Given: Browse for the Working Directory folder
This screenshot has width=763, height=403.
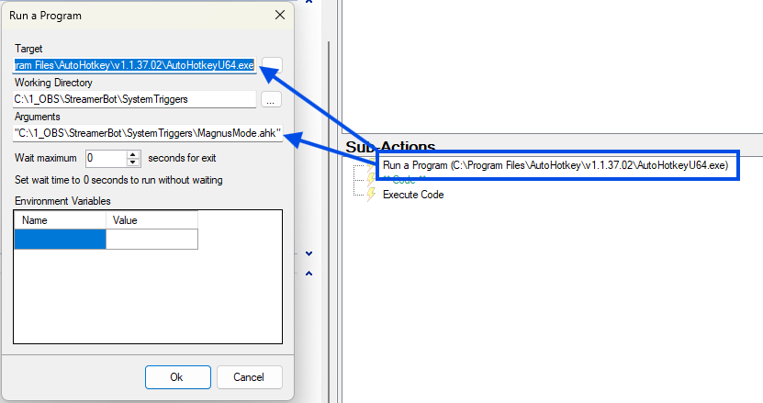Looking at the screenshot, I should tap(271, 99).
